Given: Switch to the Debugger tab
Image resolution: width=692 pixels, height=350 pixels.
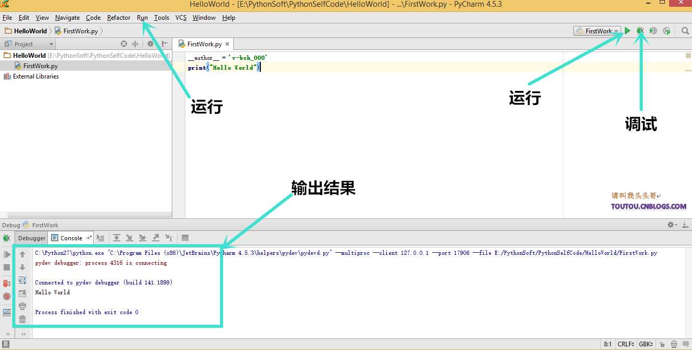Looking at the screenshot, I should 32,238.
